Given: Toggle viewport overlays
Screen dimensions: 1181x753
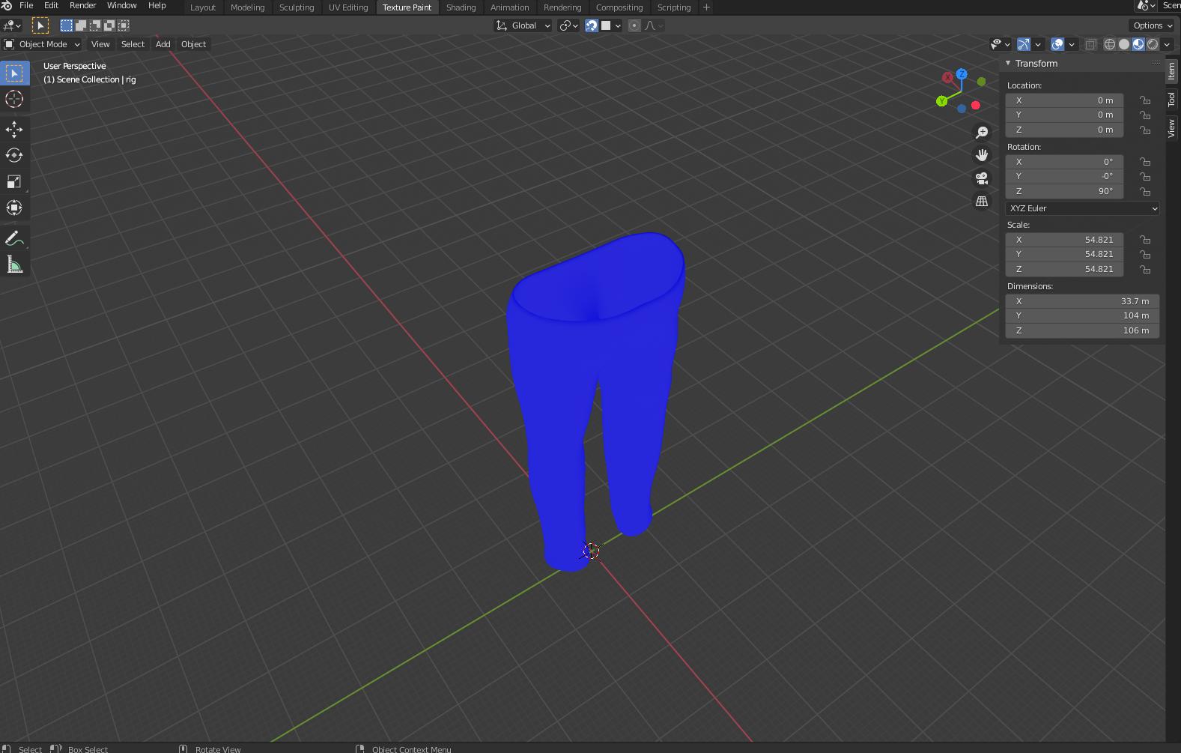Looking at the screenshot, I should click(1057, 44).
